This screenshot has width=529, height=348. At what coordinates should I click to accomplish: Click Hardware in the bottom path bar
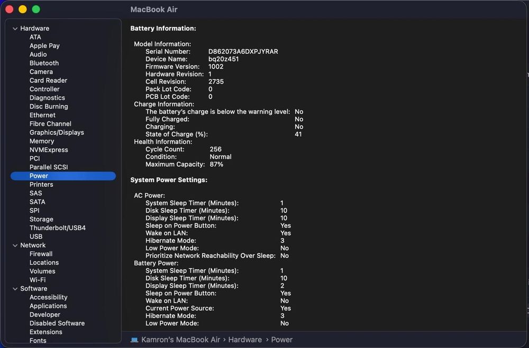click(x=245, y=340)
